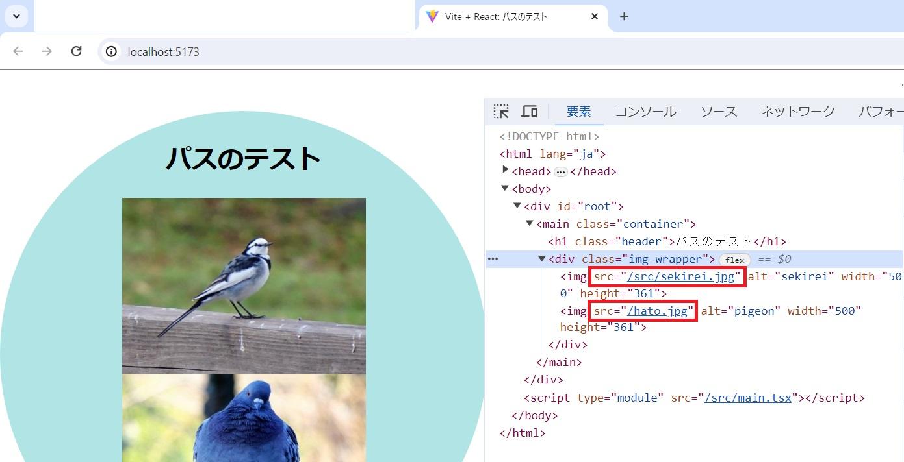Click the address bar showing localhost:5173
904x462 pixels.
[x=390, y=51]
